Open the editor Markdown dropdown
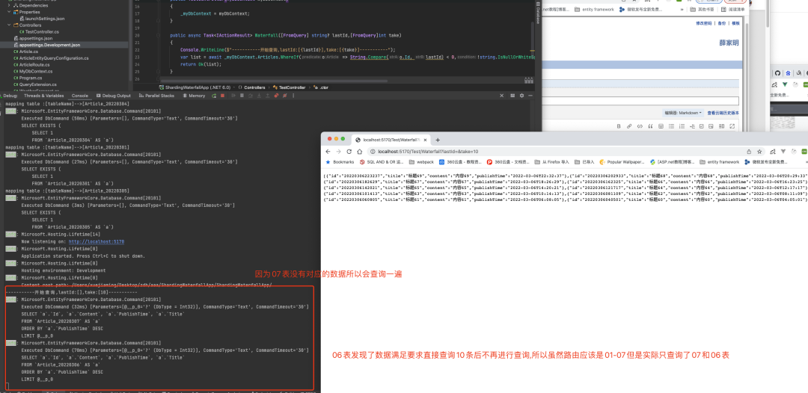This screenshot has width=808, height=393. coord(683,113)
